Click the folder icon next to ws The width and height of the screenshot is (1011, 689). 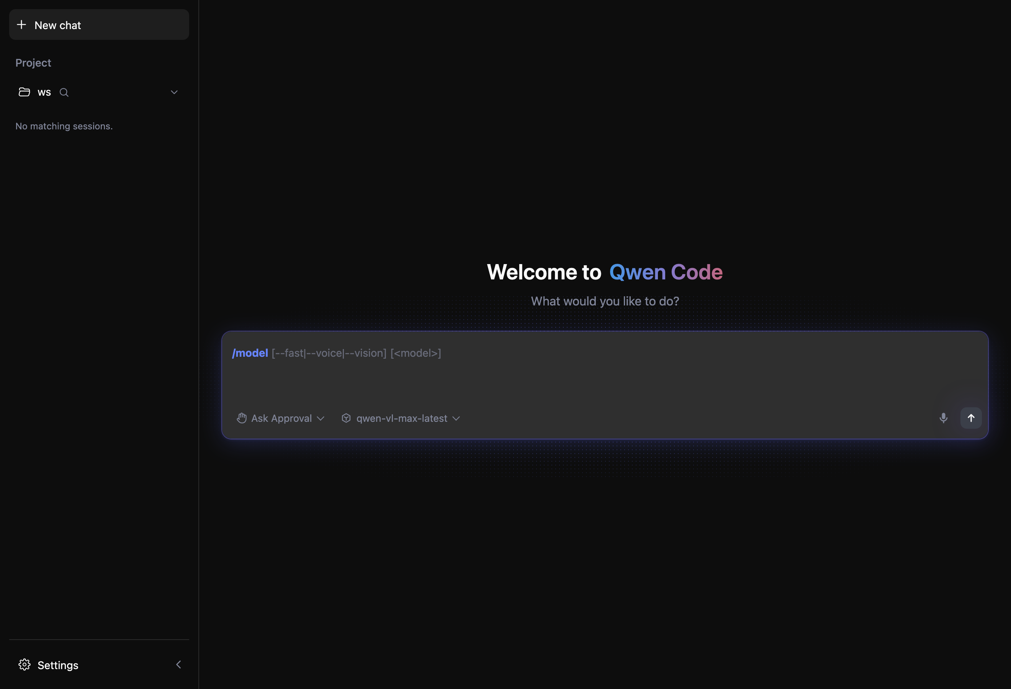point(25,92)
